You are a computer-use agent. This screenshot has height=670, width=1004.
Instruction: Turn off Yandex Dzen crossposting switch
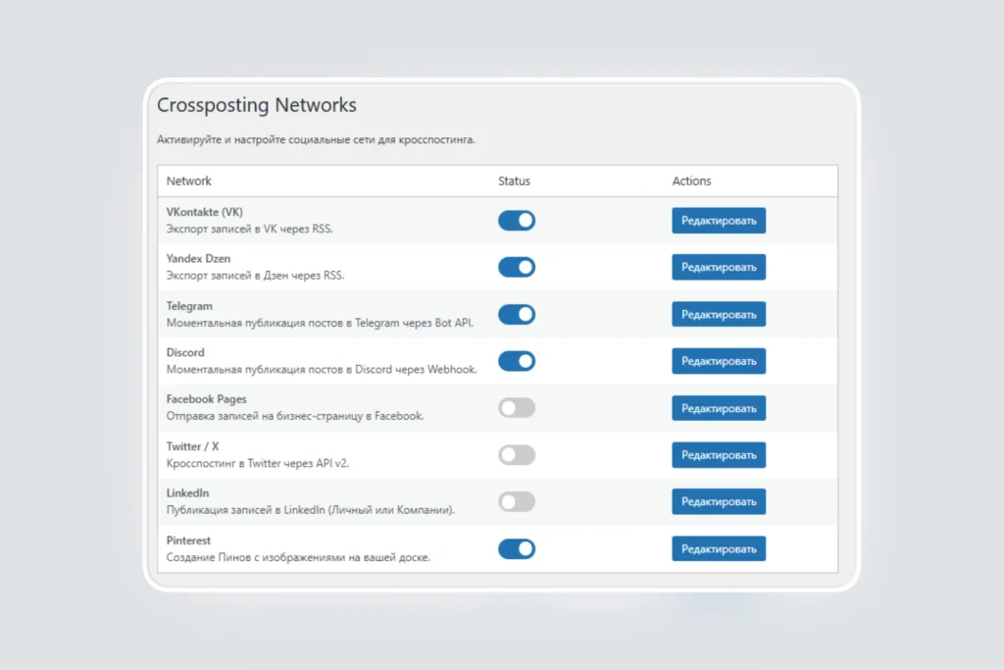click(516, 267)
